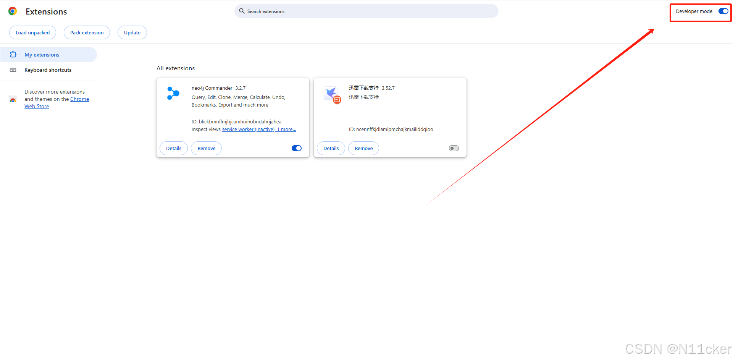Disable the neo4j Commander extension toggle
The height and width of the screenshot is (361, 733).
297,148
